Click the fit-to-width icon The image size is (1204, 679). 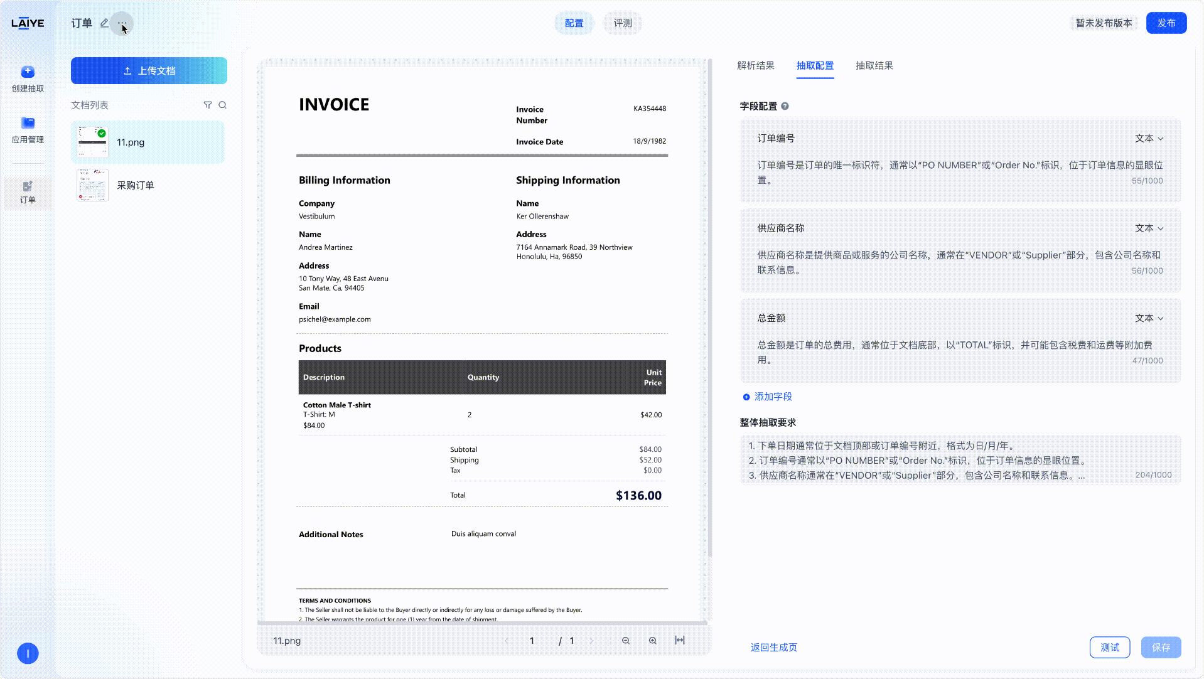pos(680,640)
